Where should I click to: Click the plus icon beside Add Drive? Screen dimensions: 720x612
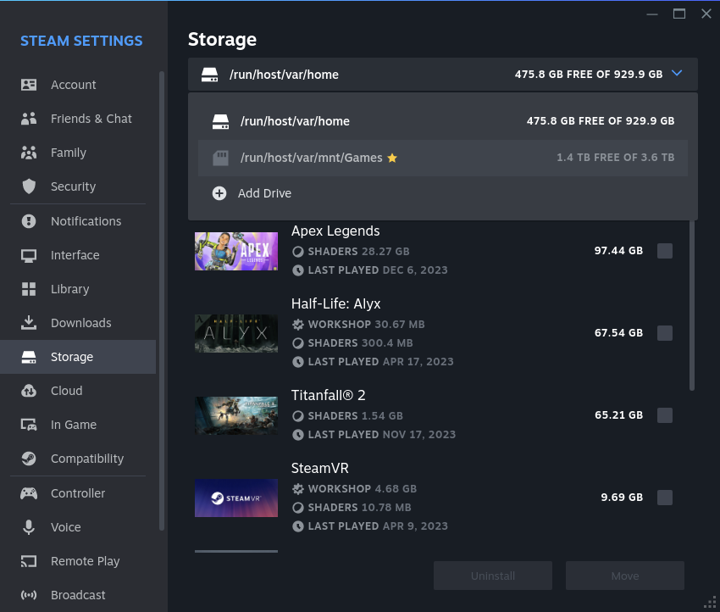[219, 193]
